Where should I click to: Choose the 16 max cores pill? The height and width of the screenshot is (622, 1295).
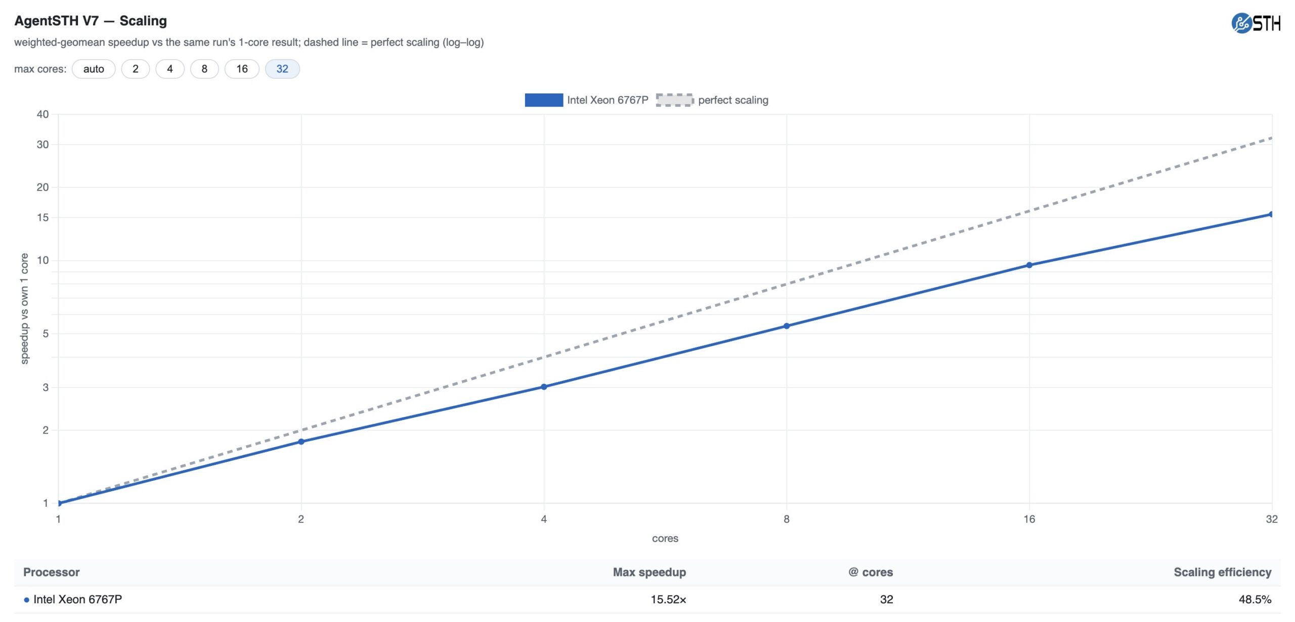click(242, 69)
